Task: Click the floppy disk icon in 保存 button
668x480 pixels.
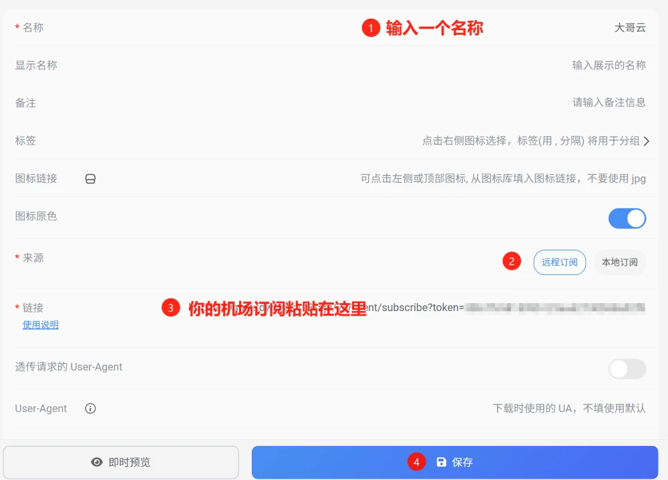Action: (x=442, y=462)
